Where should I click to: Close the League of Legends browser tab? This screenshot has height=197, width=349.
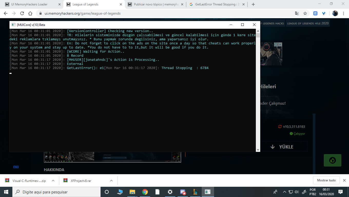[x=121, y=4]
